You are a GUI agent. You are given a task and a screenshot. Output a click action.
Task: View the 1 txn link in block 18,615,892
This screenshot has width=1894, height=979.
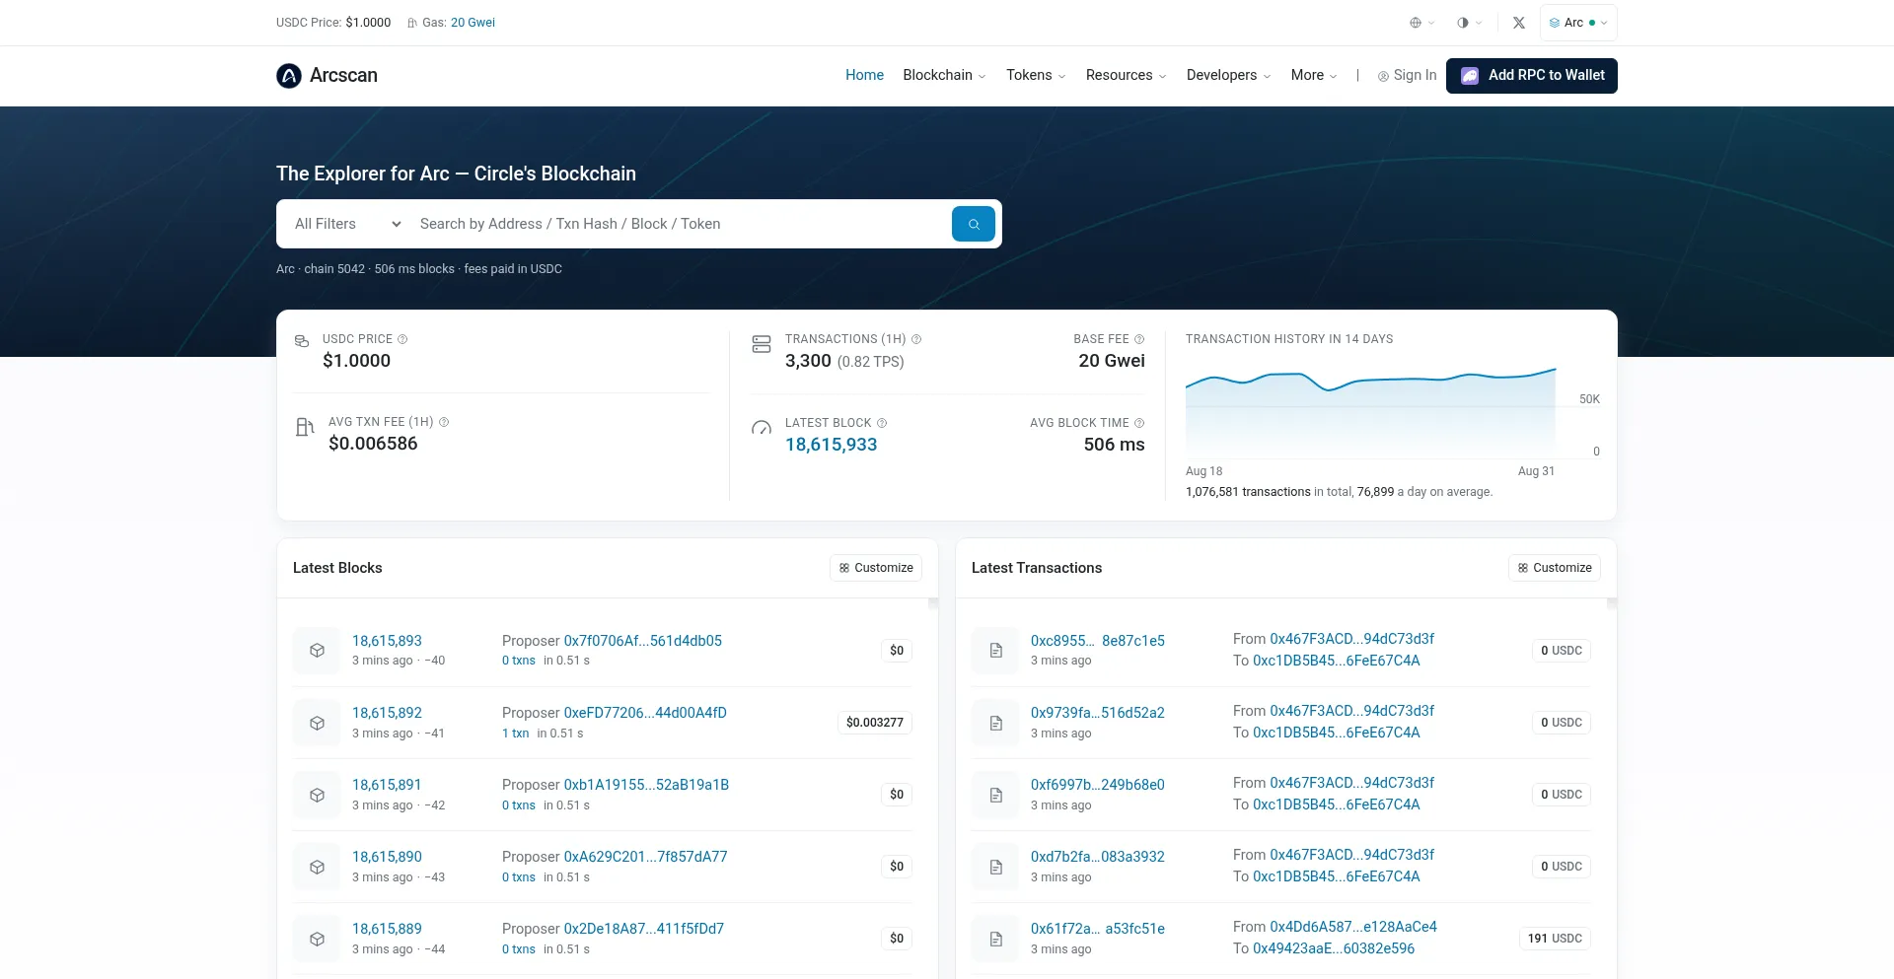[516, 734]
